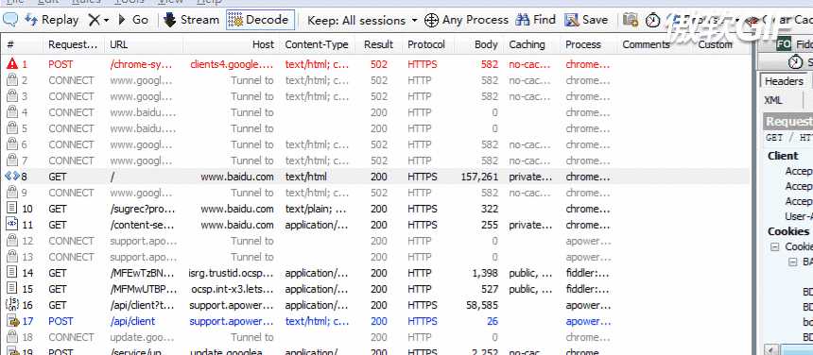Screen dimensions: 813x355
Task: Replay the selected sessions
Action: (x=52, y=20)
